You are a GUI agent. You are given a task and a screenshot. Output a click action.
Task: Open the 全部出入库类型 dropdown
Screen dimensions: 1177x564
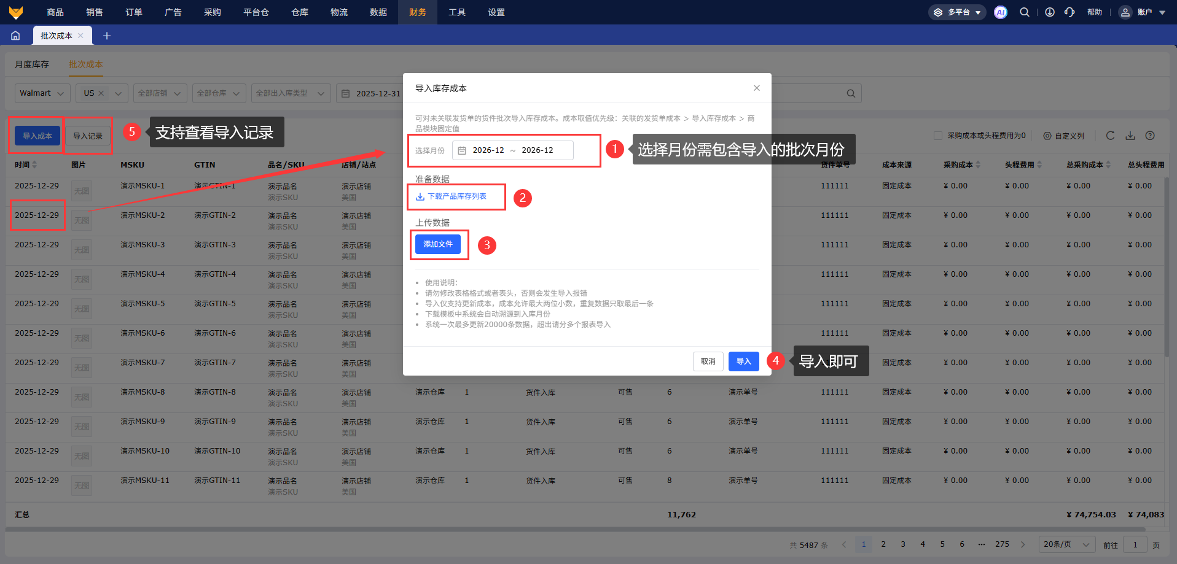[291, 93]
